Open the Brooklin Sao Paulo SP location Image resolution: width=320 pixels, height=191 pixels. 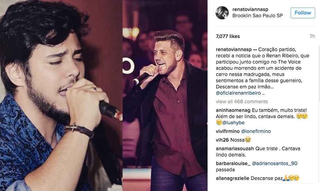257,16
